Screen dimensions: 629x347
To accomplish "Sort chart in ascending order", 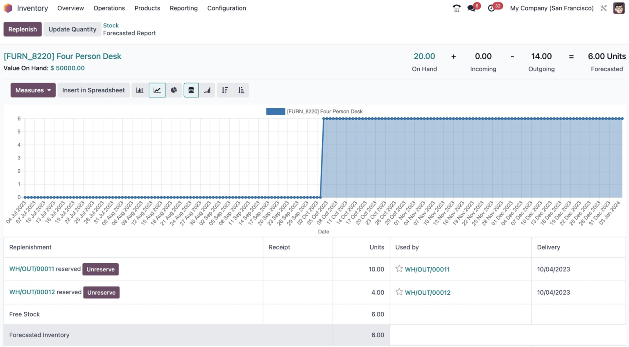I will point(241,90).
